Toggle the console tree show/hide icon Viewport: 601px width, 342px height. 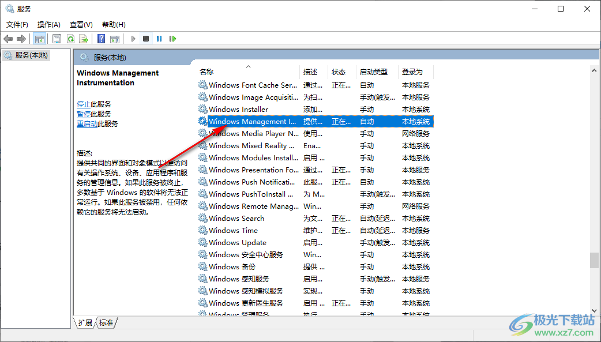pos(39,39)
